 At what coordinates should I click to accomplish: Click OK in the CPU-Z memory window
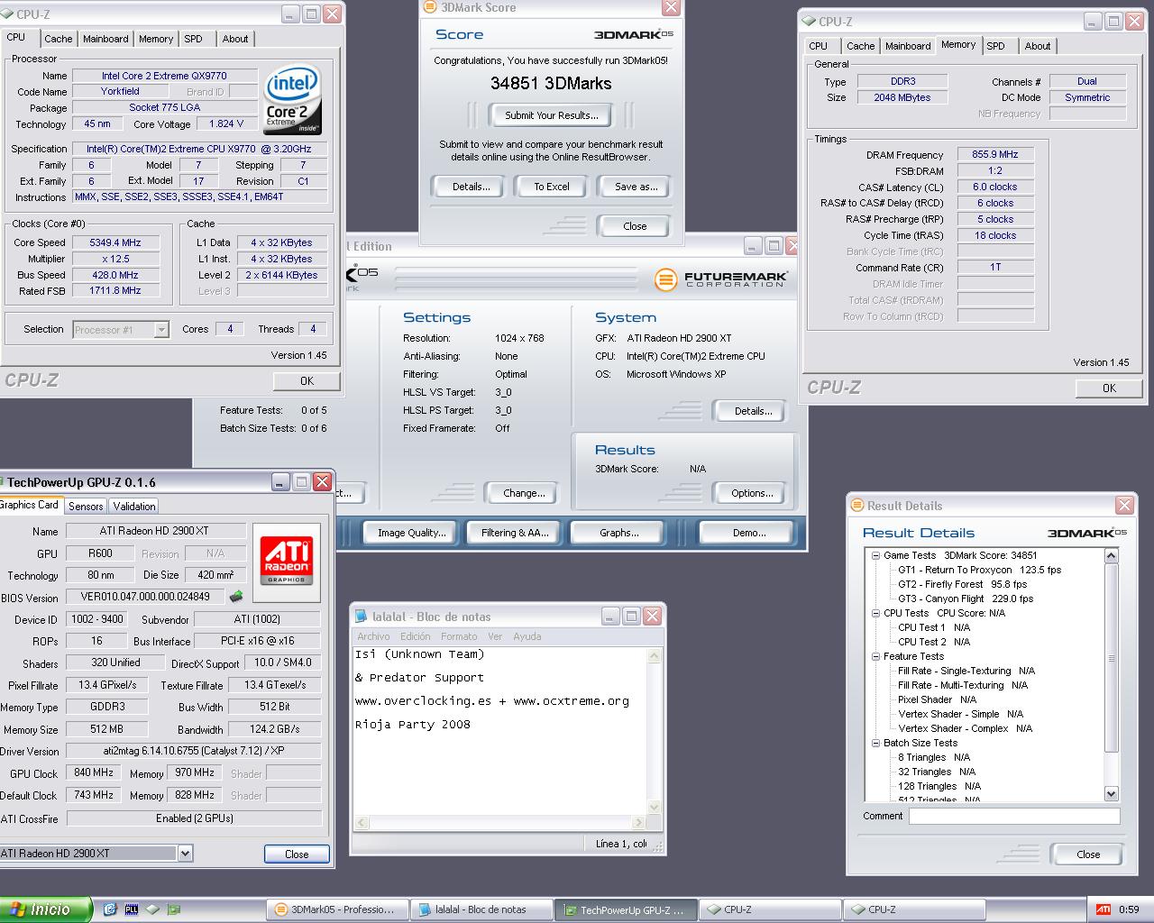[1109, 388]
